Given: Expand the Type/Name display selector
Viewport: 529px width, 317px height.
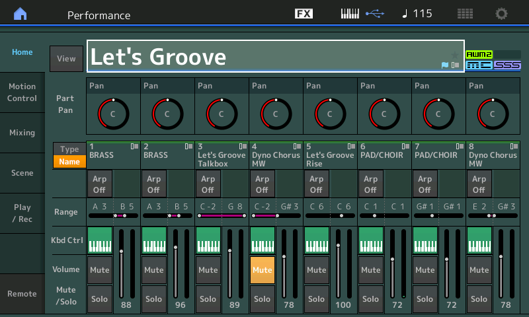Looking at the screenshot, I should pos(69,155).
